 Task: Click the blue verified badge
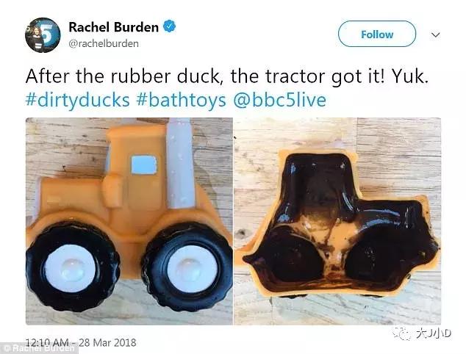click(x=170, y=26)
